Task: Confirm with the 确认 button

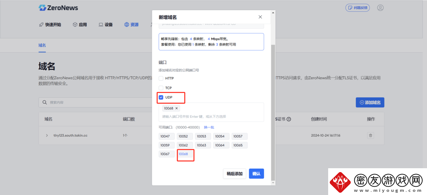Action: [256, 174]
